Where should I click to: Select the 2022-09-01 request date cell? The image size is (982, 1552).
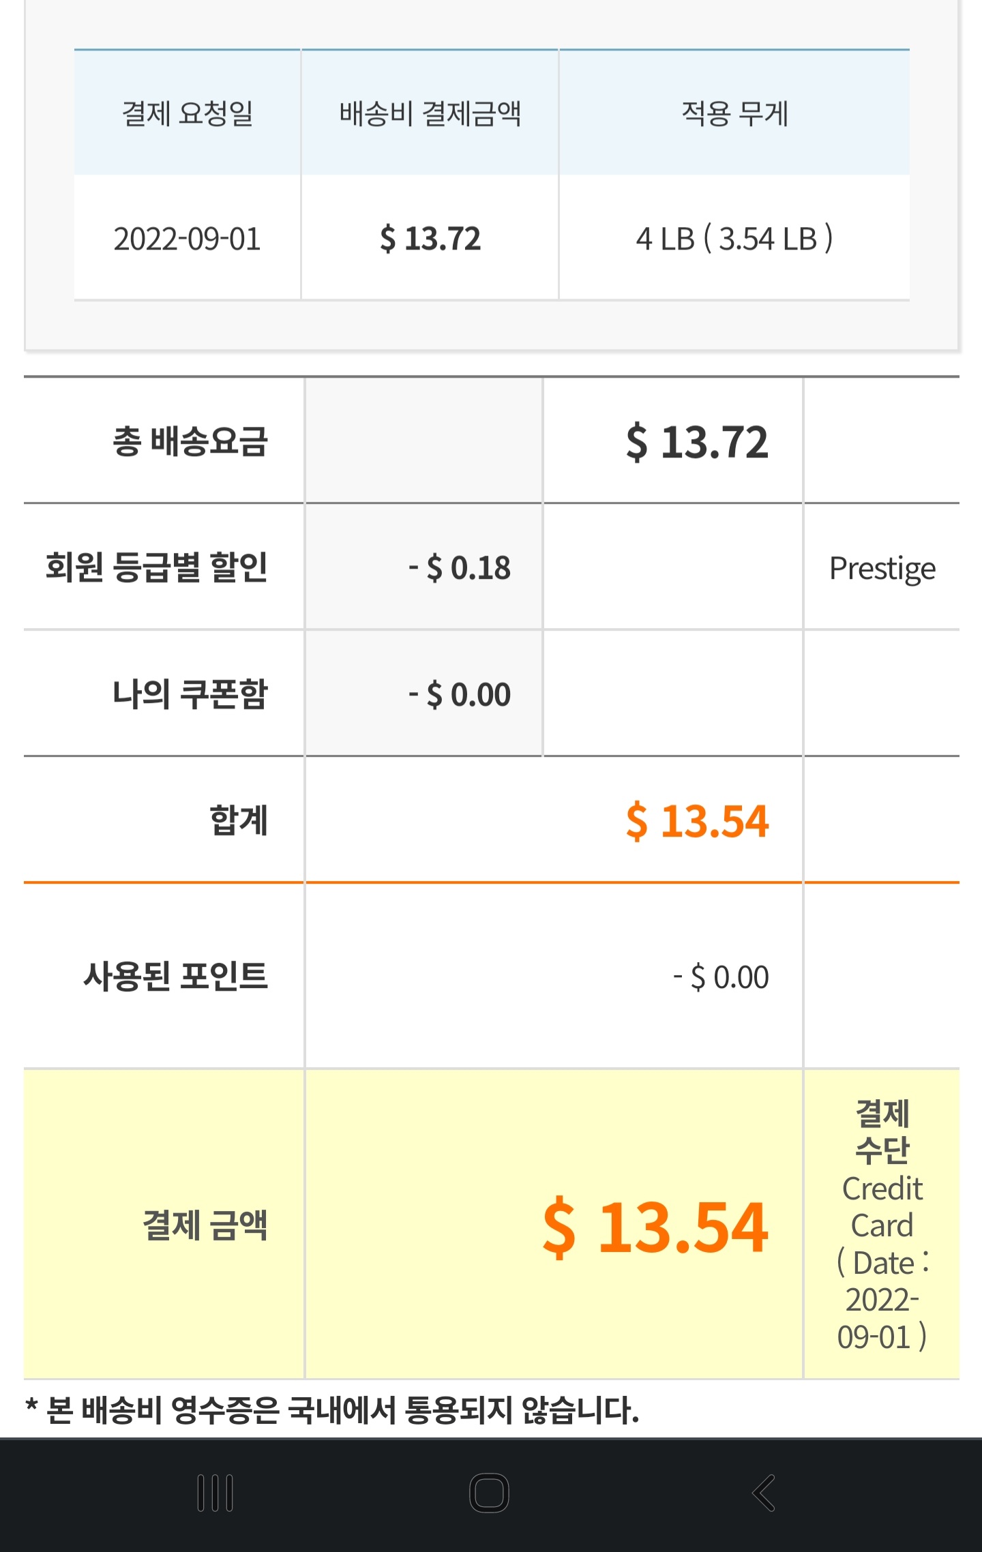click(188, 239)
